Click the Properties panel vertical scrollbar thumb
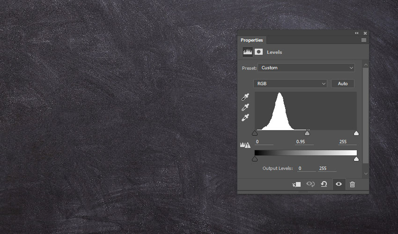Viewport: 398px width, 234px height. (366, 116)
